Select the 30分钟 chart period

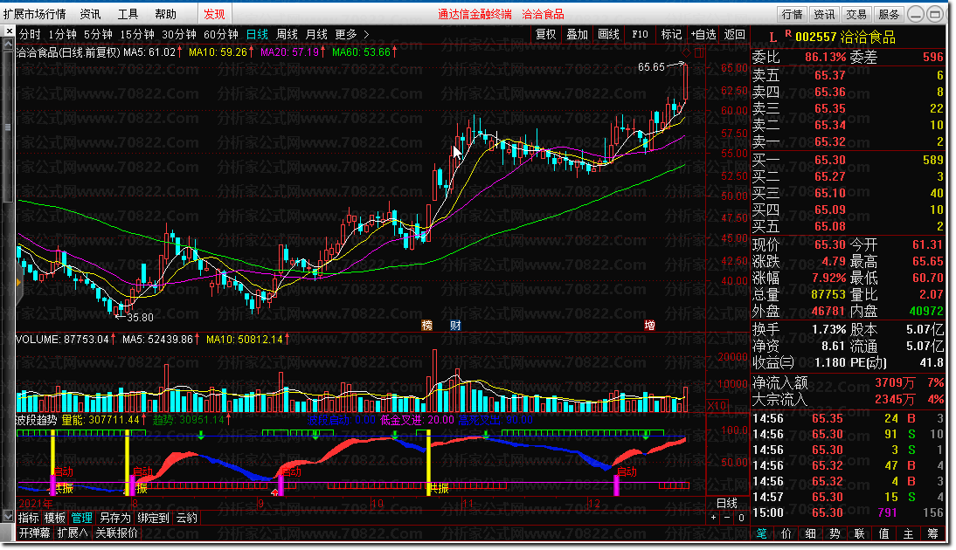click(178, 35)
